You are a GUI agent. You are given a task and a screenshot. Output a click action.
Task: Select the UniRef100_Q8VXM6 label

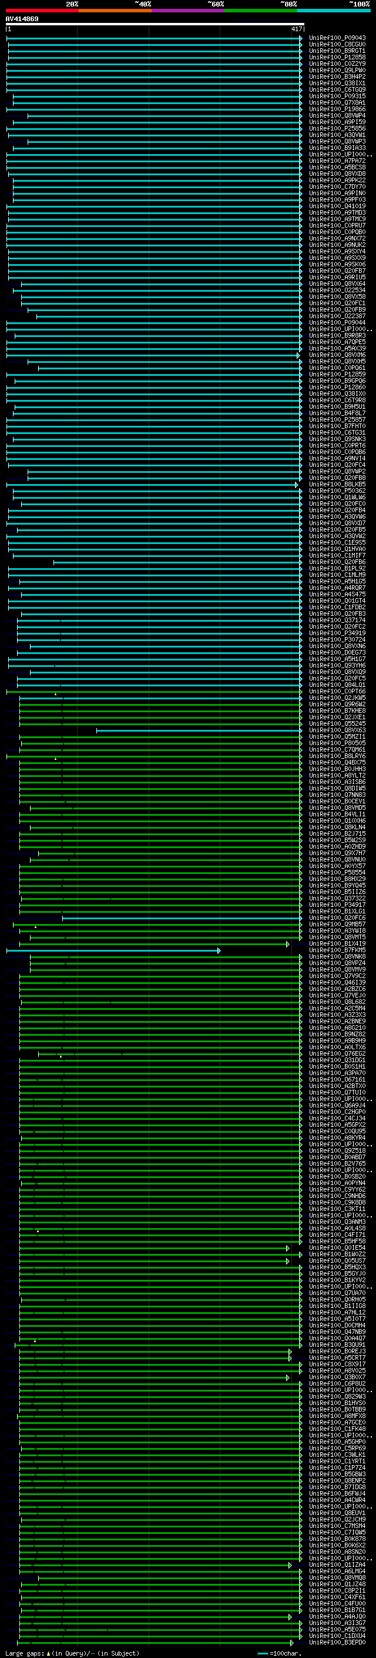click(x=337, y=355)
